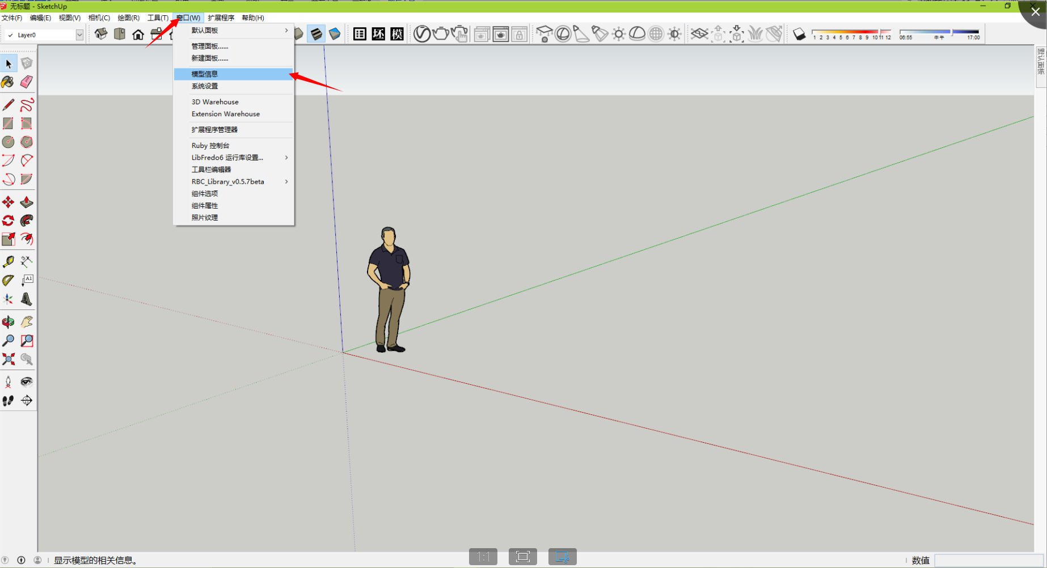Image resolution: width=1047 pixels, height=568 pixels.
Task: Open the V-Ray asset editor icon
Action: [421, 34]
